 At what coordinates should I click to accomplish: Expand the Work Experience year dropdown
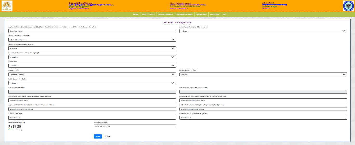pos(92,57)
